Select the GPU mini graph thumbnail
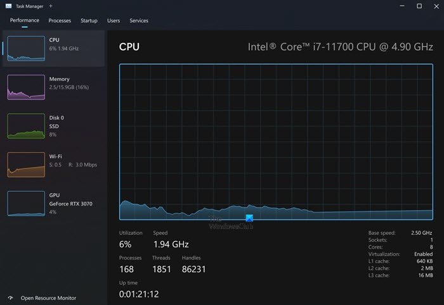Screen dimensions: 444x305 point(26,203)
